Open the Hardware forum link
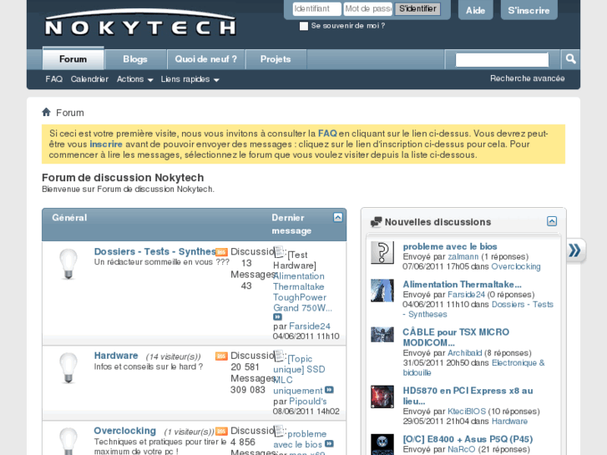Image resolution: width=607 pixels, height=455 pixels. 116,356
